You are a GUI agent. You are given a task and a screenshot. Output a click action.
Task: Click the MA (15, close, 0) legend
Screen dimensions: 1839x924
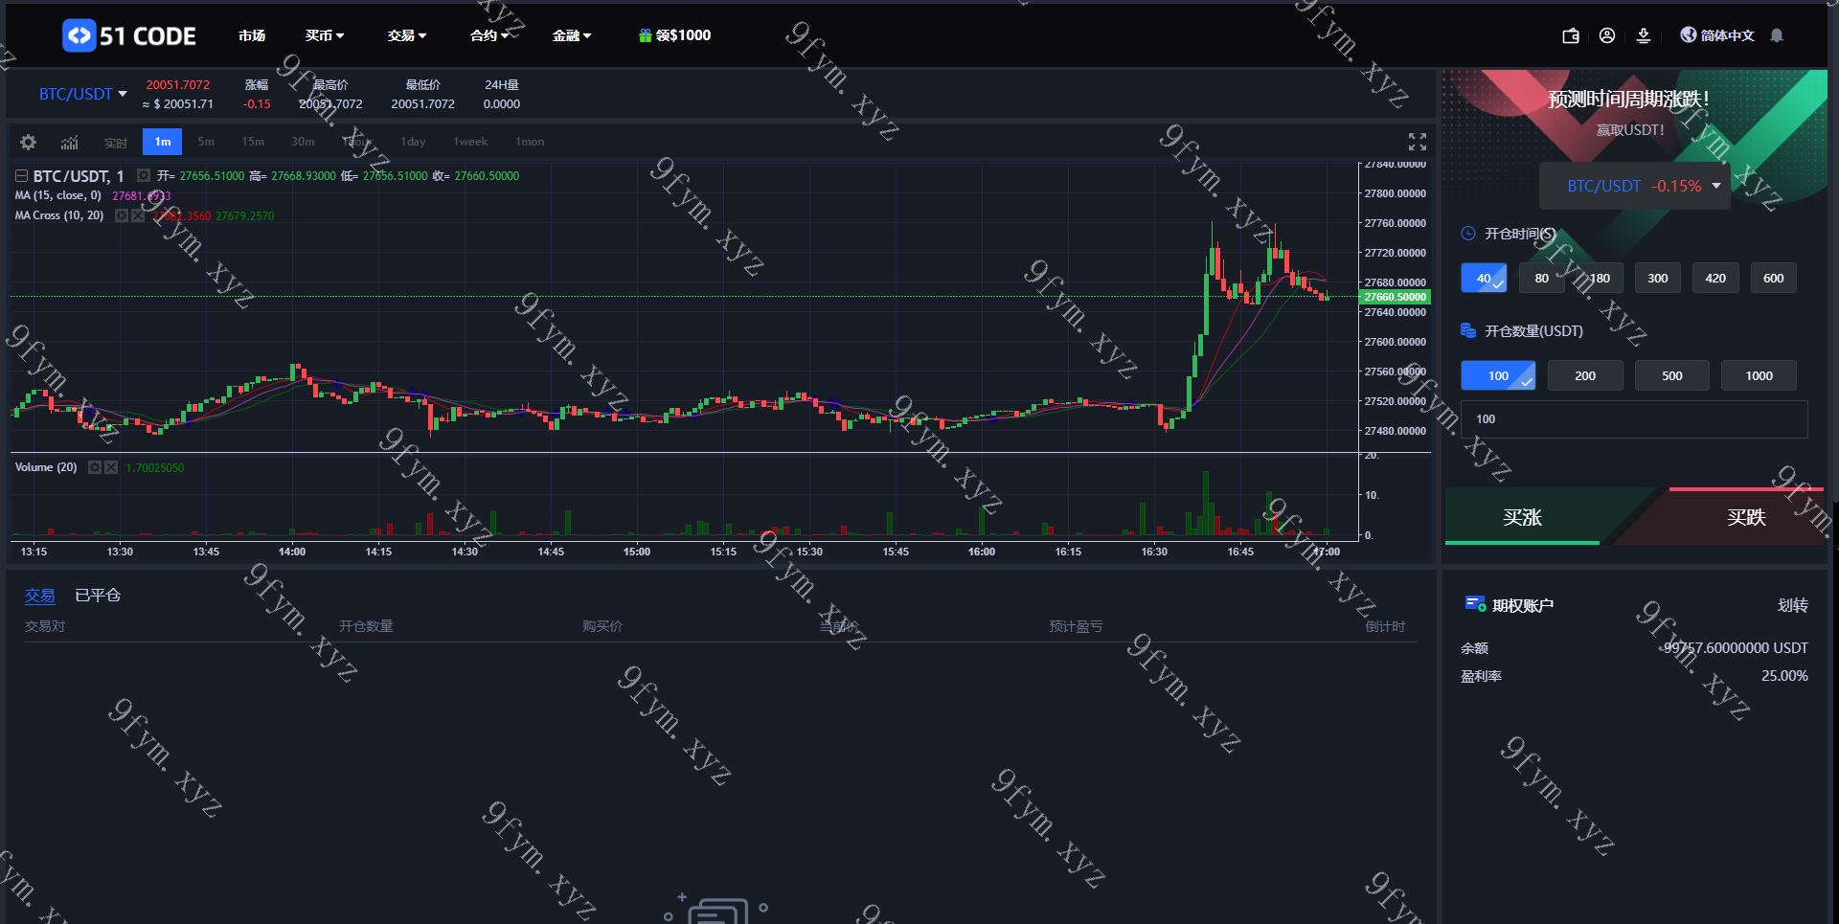point(57,195)
